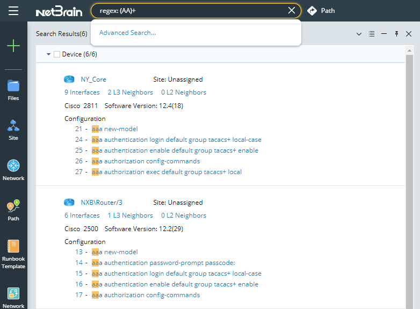Click 9 Interfaces link for NY_Core
The width and height of the screenshot is (420, 309).
coord(82,92)
